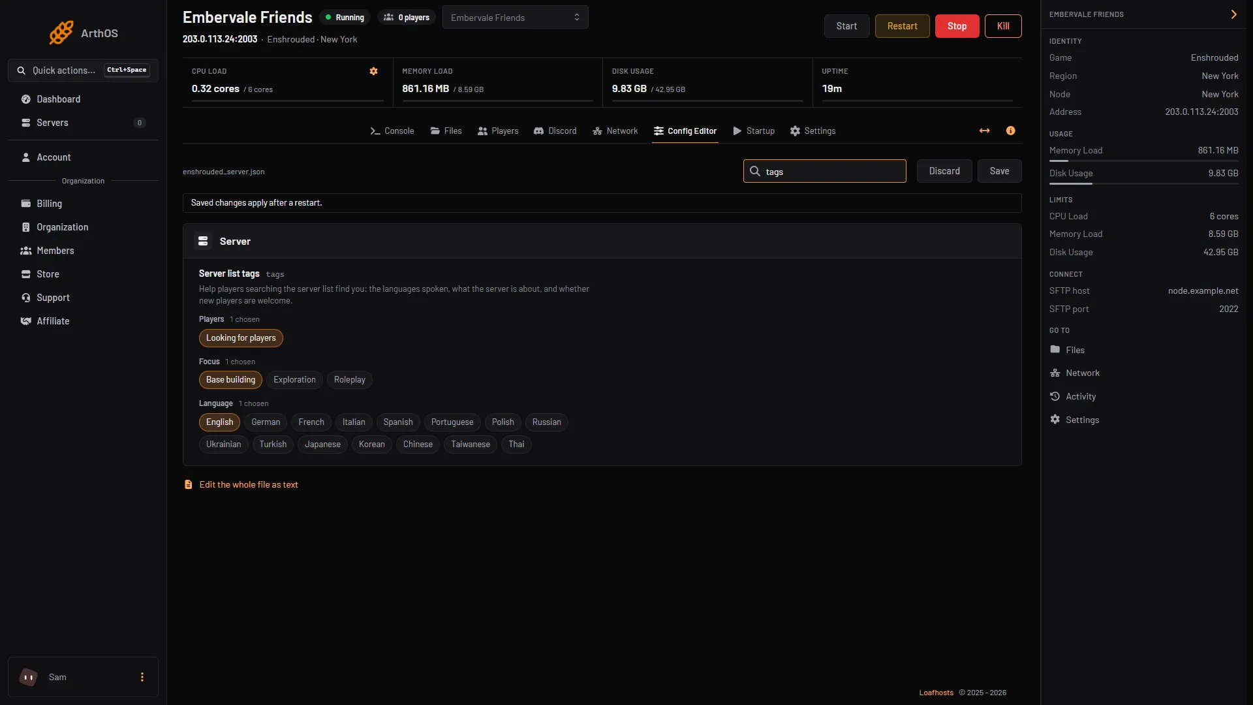
Task: Click the CPU load gear icon
Action: coord(374,71)
